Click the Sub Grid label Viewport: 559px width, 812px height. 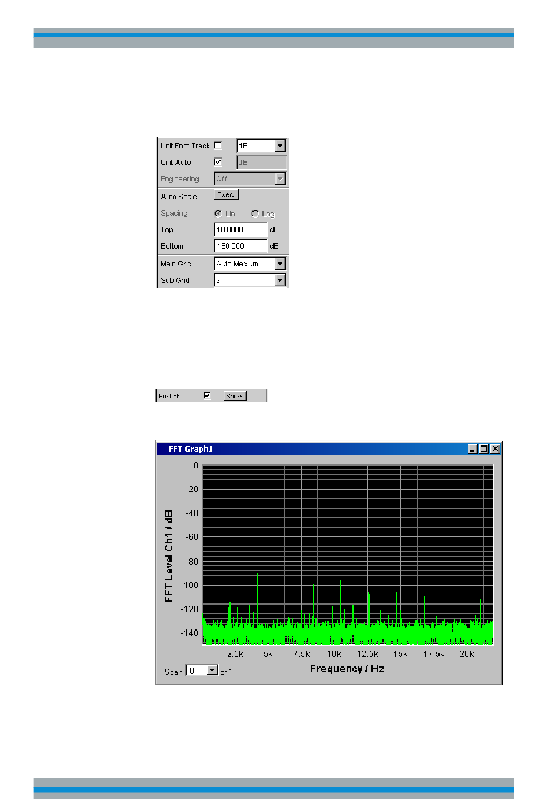click(x=175, y=280)
